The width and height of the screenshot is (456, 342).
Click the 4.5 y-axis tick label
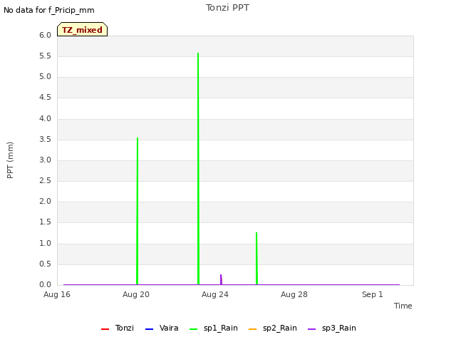[45, 98]
